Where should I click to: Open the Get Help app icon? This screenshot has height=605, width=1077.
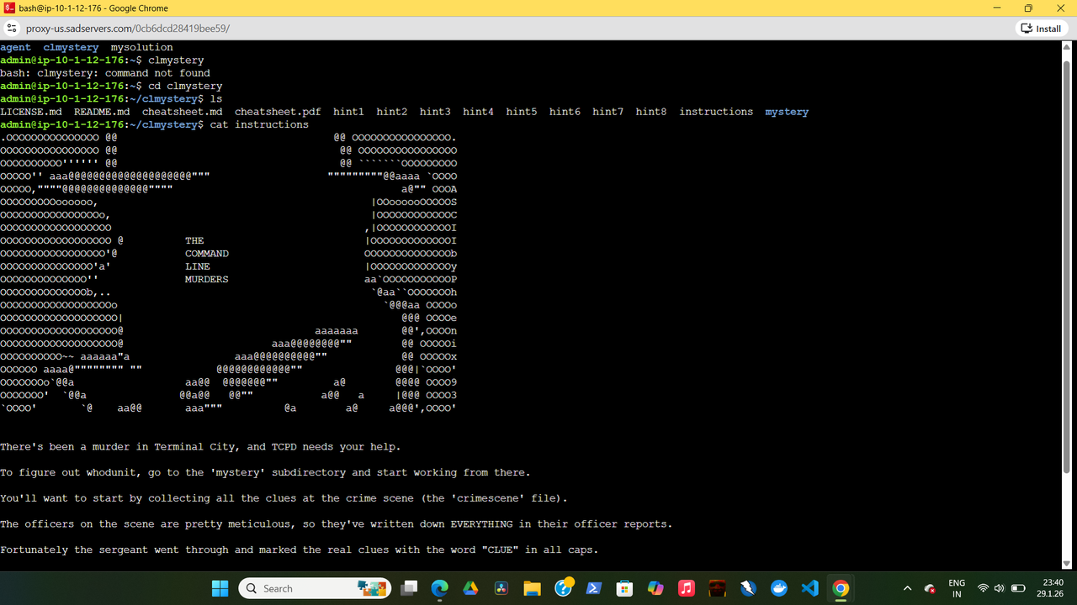(563, 588)
